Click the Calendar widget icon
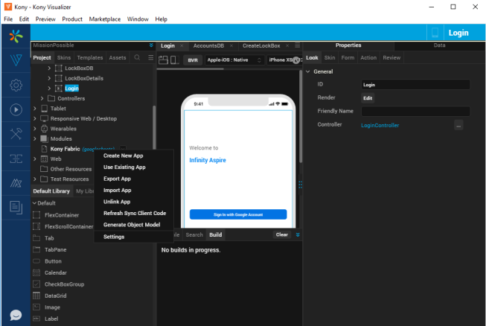The width and height of the screenshot is (486, 326). pyautogui.click(x=36, y=272)
